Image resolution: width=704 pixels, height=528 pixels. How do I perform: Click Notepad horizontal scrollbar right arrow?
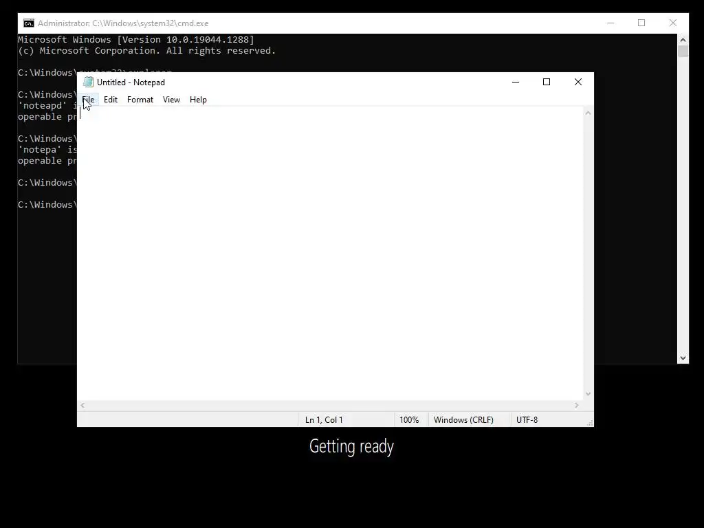tap(577, 406)
